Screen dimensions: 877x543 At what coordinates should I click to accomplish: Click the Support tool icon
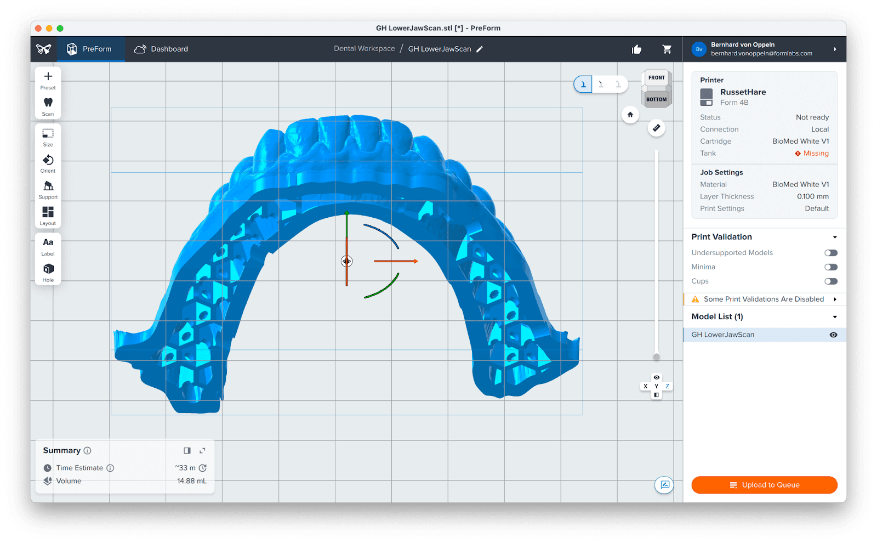pos(48,186)
